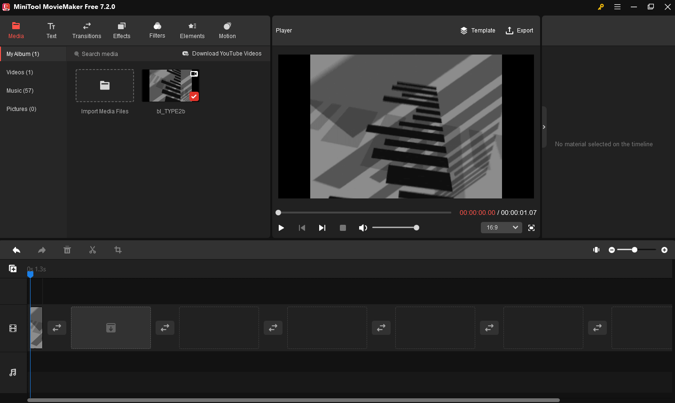
Task: Click the third transition slot icon
Action: point(273,328)
